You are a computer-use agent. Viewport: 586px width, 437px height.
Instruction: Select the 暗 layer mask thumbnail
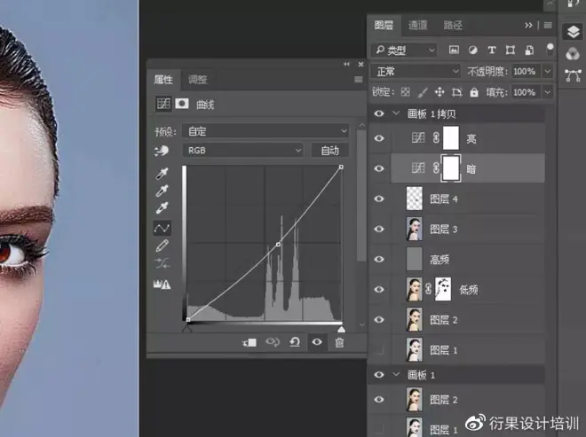pyautogui.click(x=451, y=168)
